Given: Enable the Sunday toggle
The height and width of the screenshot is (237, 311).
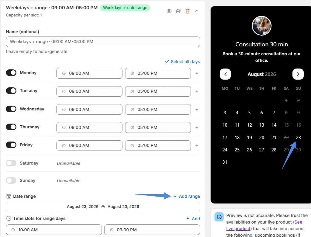Looking at the screenshot, I should [x=11, y=180].
